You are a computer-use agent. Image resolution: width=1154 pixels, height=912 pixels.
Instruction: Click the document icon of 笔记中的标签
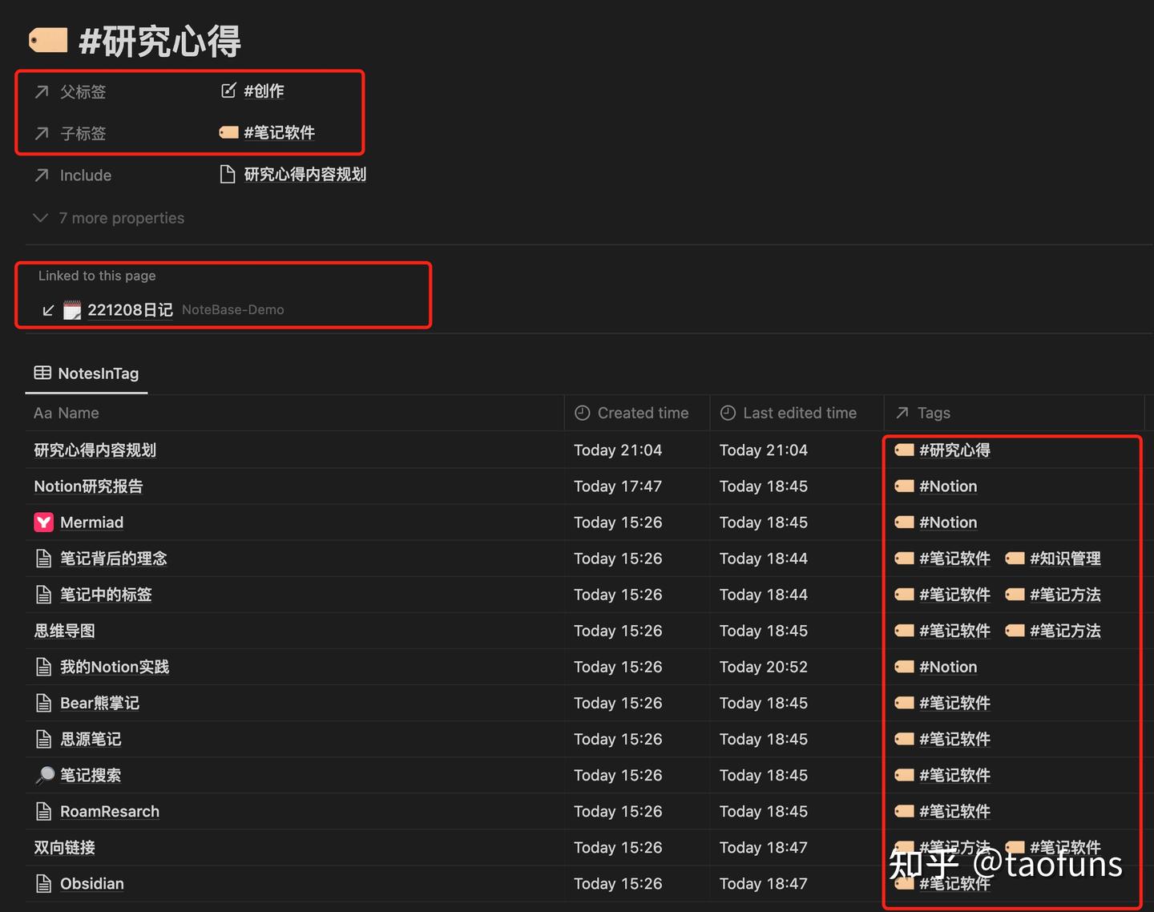pyautogui.click(x=44, y=595)
